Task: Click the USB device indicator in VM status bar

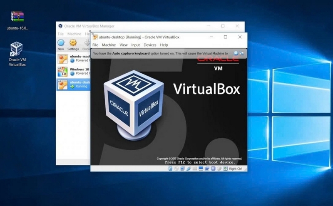Action: [189, 169]
